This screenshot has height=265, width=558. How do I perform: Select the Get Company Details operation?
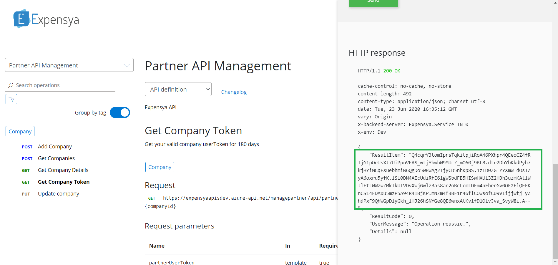pyautogui.click(x=63, y=170)
